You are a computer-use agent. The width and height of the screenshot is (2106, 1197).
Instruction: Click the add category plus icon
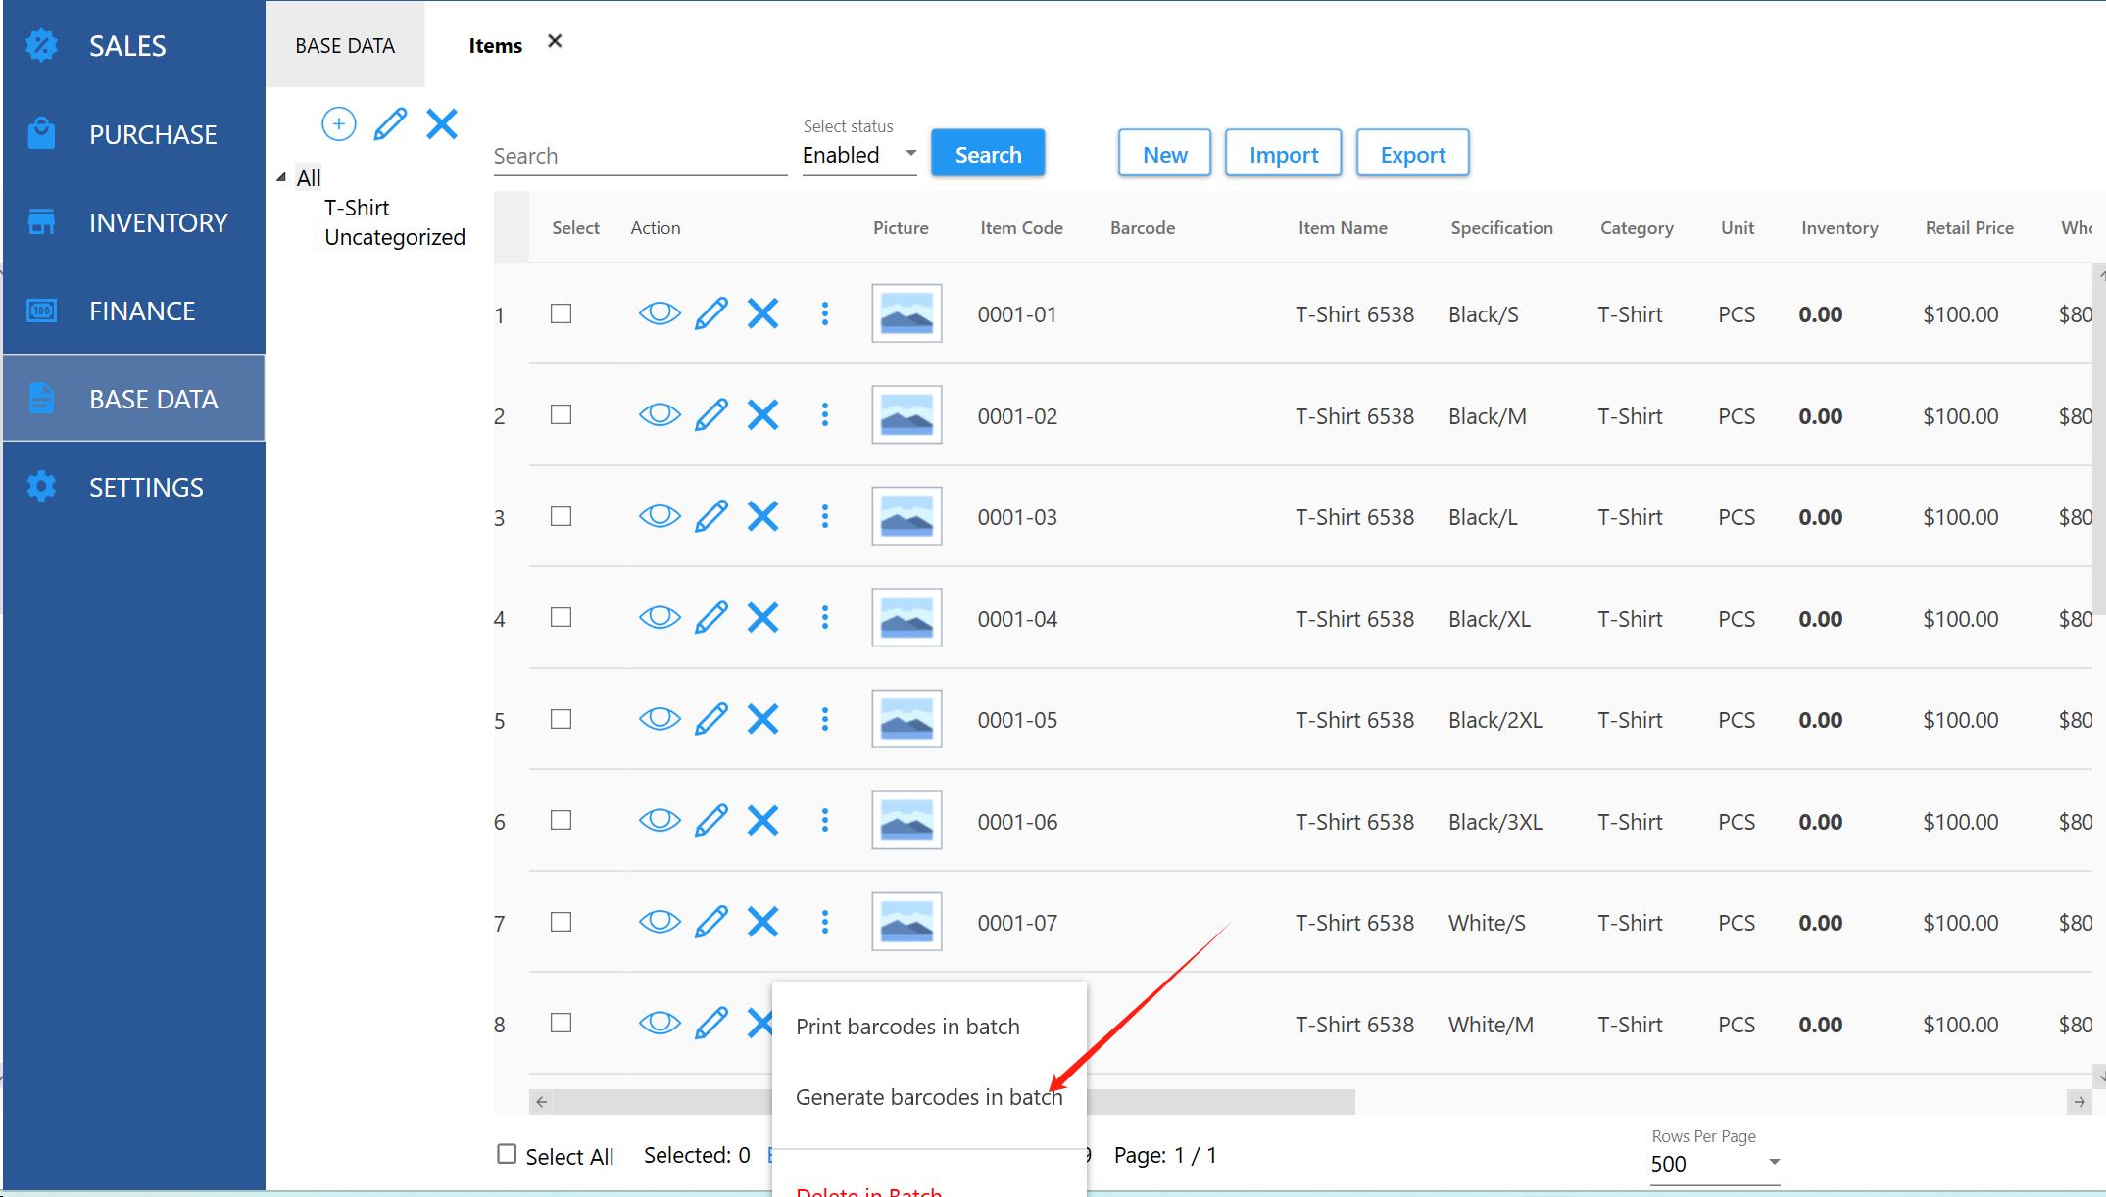point(338,124)
